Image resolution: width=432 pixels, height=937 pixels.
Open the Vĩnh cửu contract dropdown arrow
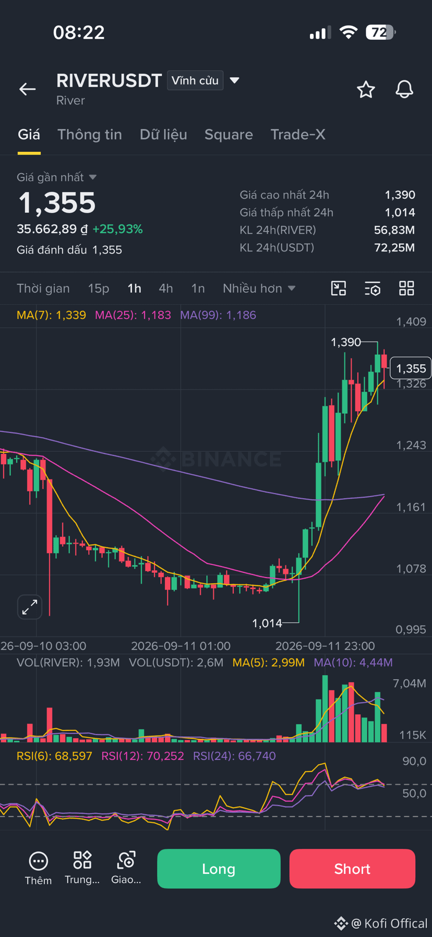[235, 80]
